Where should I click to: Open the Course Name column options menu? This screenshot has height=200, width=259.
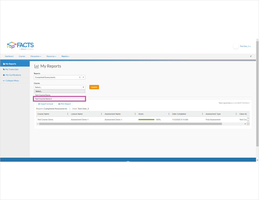tap(68, 114)
